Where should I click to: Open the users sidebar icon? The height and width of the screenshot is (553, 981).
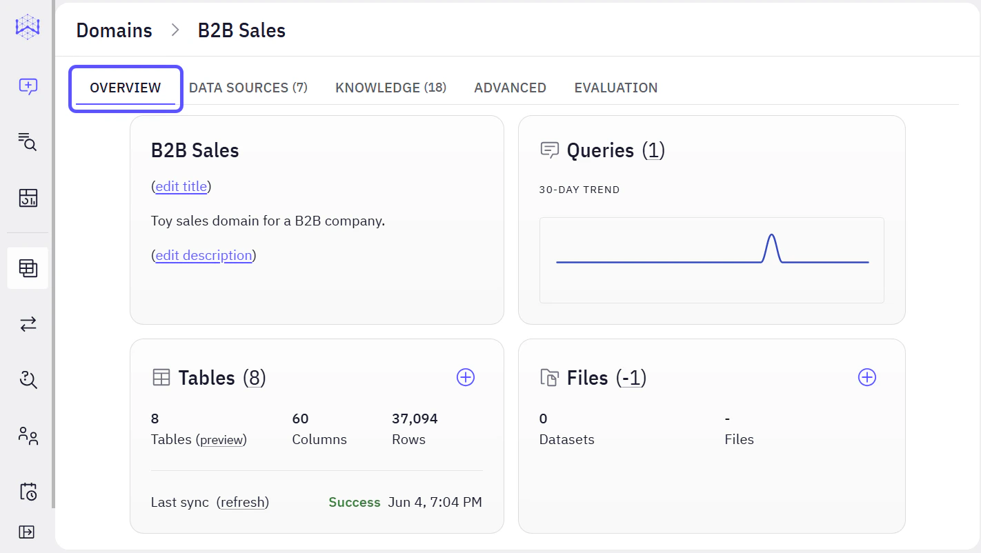point(26,436)
